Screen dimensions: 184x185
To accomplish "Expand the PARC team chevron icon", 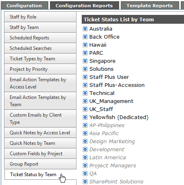I will pyautogui.click(x=85, y=53).
